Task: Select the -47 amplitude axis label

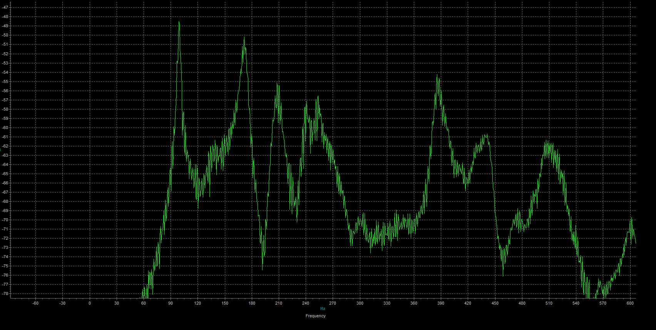Action: [5, 7]
